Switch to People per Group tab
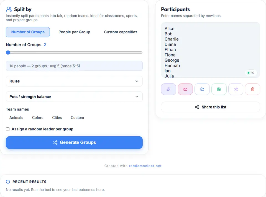 74,32
